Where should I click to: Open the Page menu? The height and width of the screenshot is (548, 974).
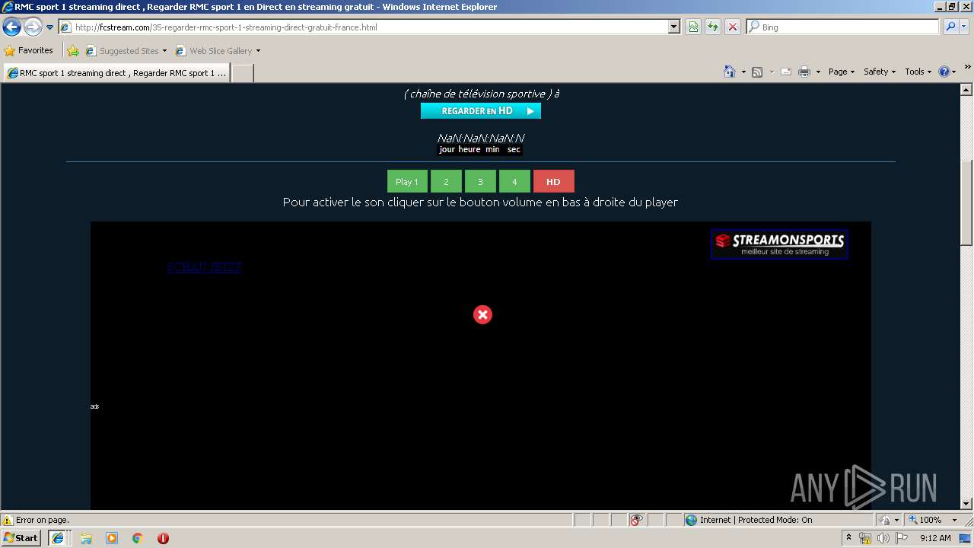coord(842,72)
